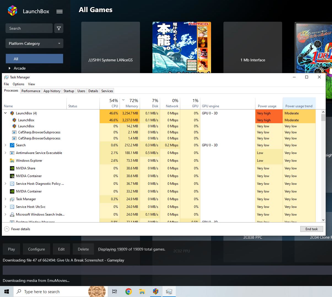Click the LaunchBox cube logo
Viewport: 332px width, 297px height.
(12, 11)
